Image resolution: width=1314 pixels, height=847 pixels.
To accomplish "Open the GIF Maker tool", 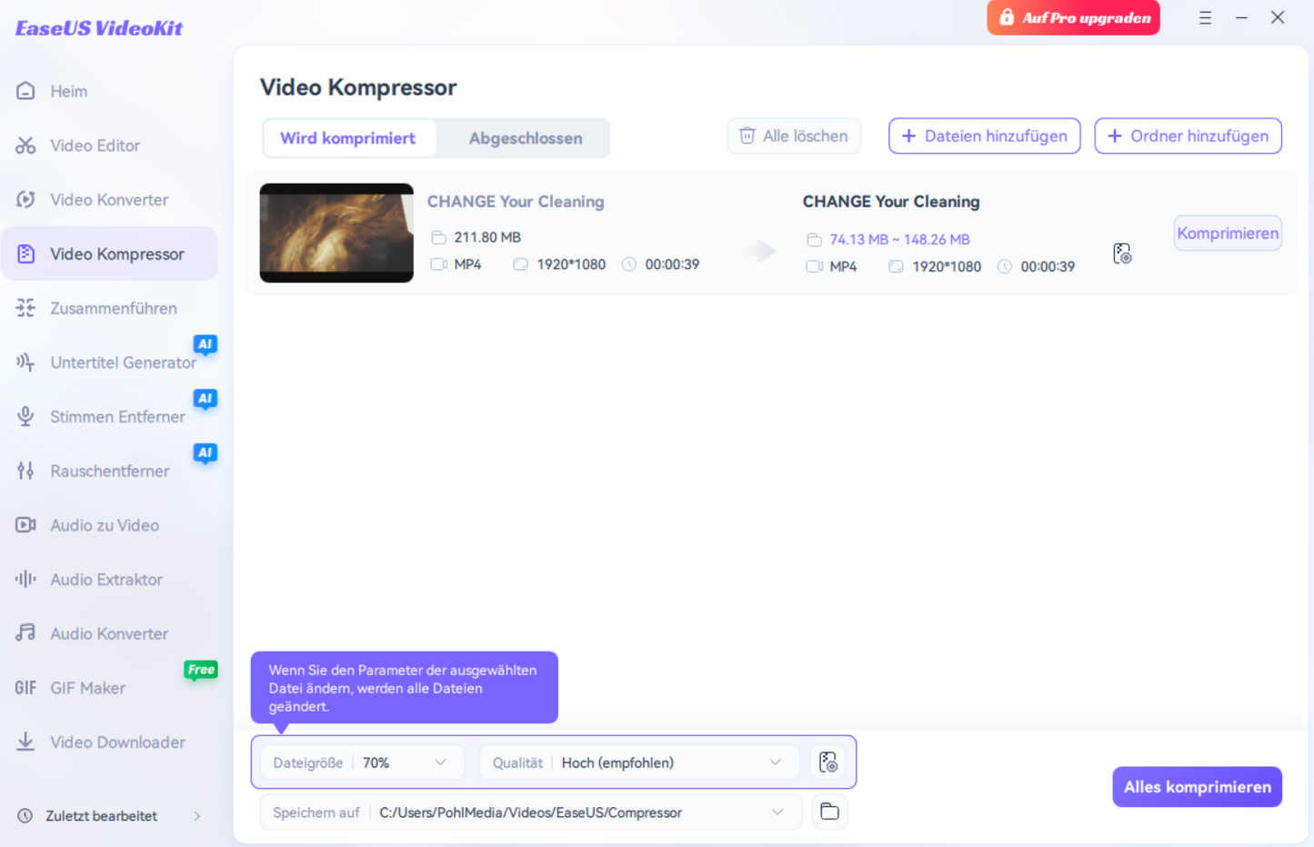I will pos(87,688).
